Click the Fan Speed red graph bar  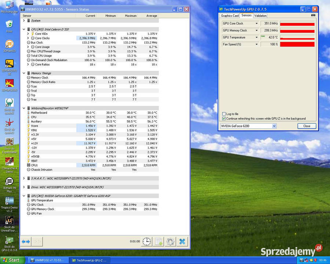click(x=297, y=44)
